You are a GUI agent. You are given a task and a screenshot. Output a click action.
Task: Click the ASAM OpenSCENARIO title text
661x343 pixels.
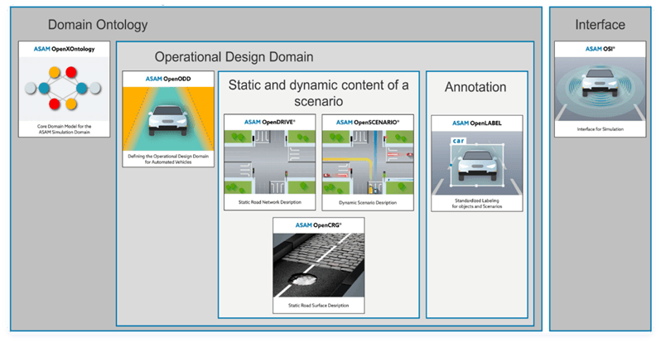tap(368, 123)
